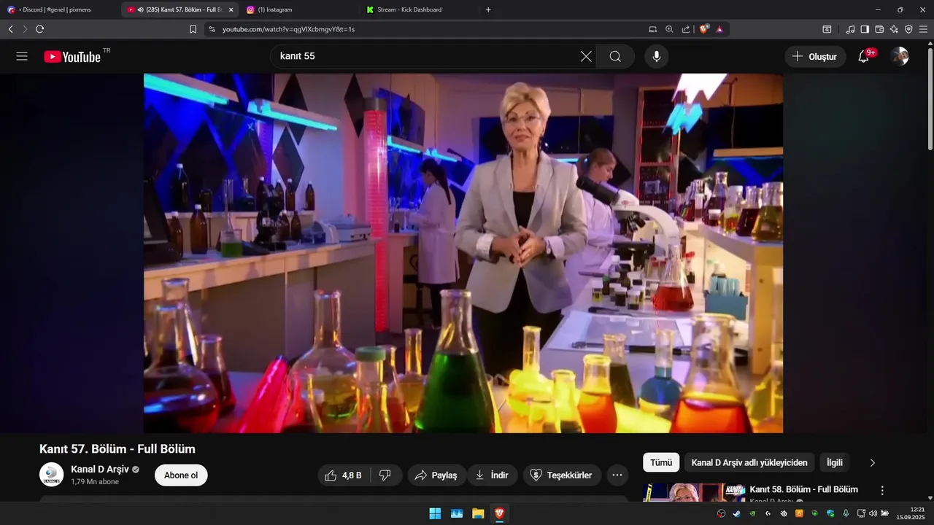Show more filter chips with right chevron
The height and width of the screenshot is (525, 934).
click(x=872, y=462)
